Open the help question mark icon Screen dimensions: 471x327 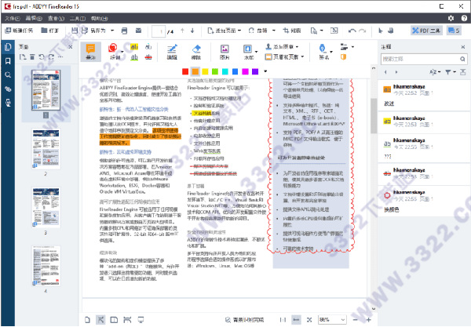pos(464,18)
